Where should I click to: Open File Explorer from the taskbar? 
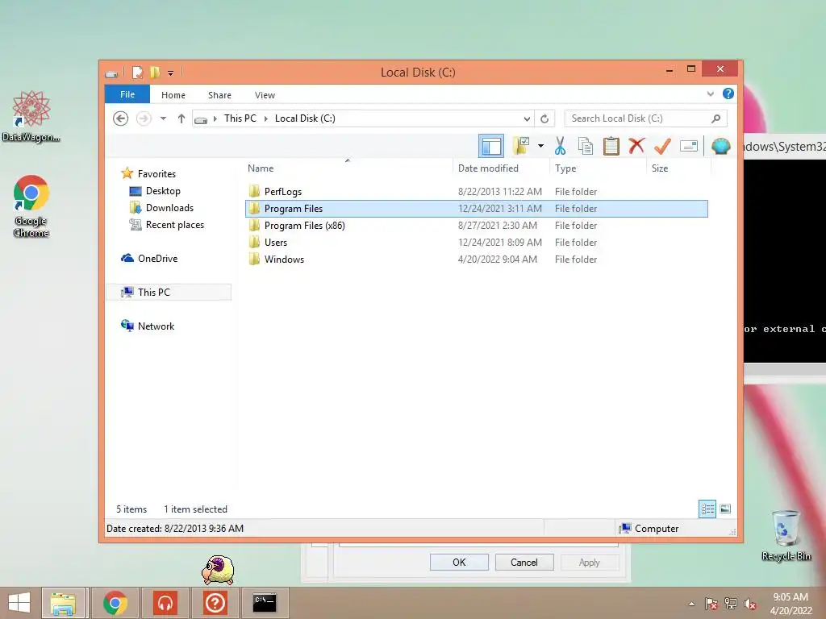coord(63,603)
